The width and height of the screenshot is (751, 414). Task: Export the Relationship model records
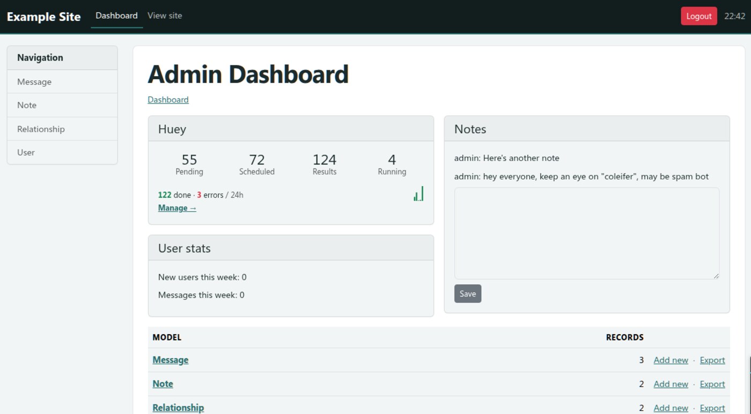(712, 408)
